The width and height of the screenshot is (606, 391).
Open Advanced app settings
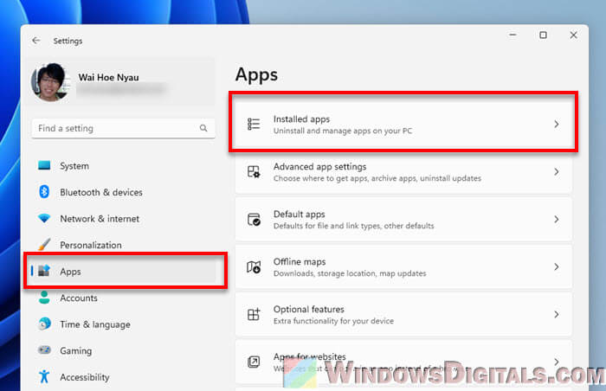[x=403, y=172]
